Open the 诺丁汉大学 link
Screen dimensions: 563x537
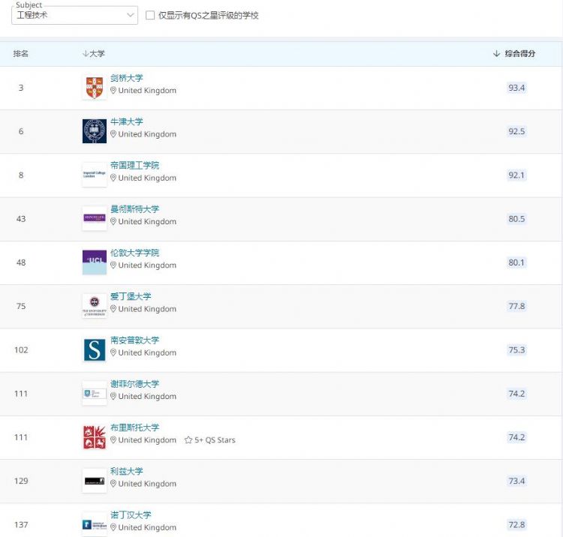click(x=131, y=515)
